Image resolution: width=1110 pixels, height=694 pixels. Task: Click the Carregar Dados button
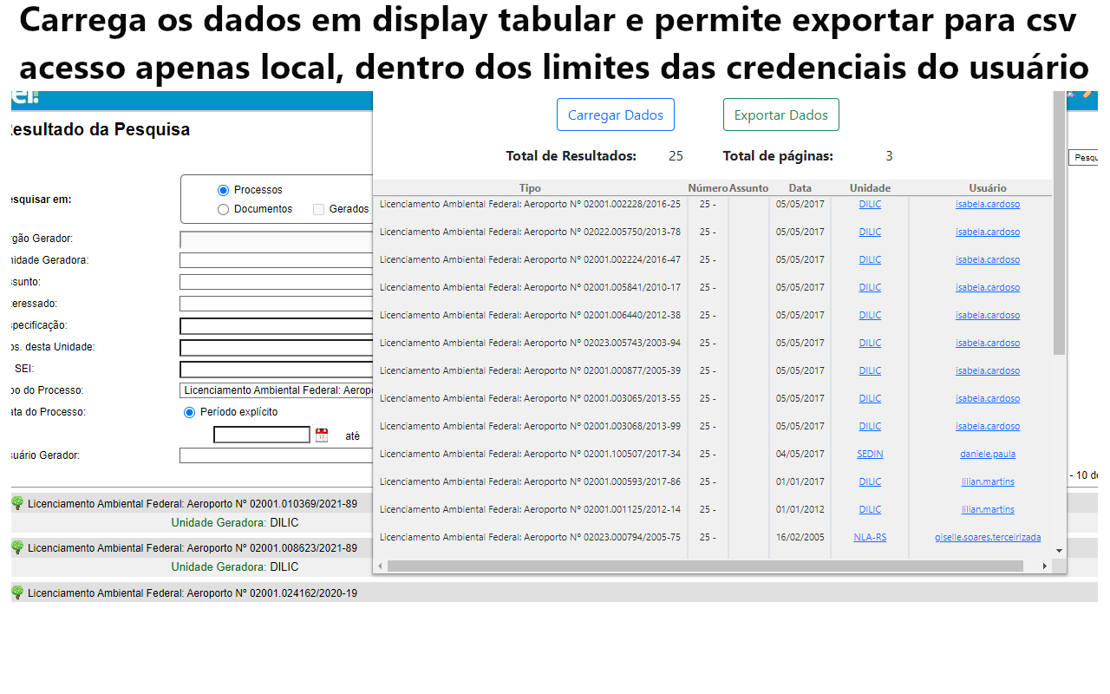pyautogui.click(x=616, y=115)
